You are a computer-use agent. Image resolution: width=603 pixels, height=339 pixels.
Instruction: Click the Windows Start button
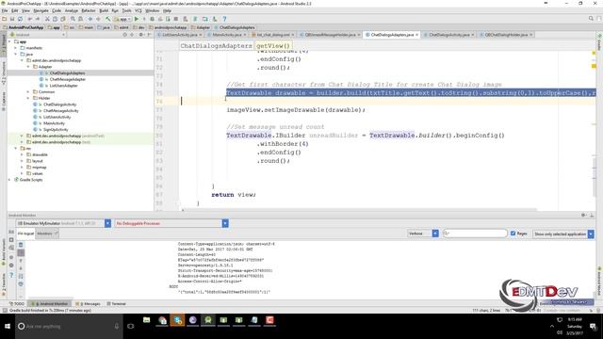[8, 326]
